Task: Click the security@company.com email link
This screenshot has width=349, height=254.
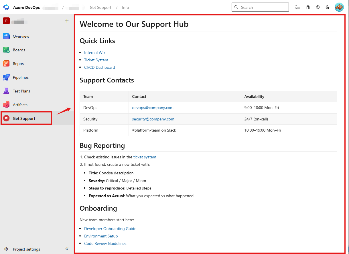Action: [x=153, y=119]
